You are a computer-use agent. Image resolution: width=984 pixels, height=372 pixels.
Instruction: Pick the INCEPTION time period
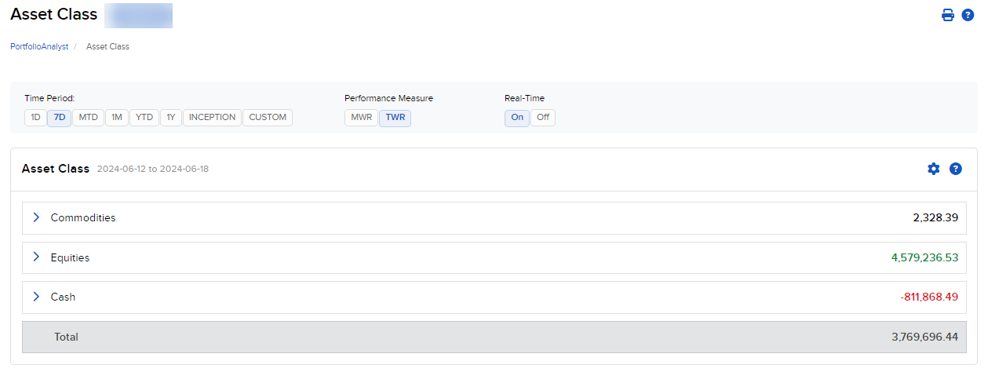tap(212, 118)
